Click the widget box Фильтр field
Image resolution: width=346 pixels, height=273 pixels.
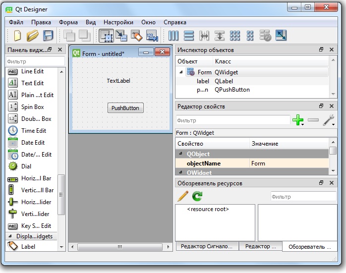[35, 61]
